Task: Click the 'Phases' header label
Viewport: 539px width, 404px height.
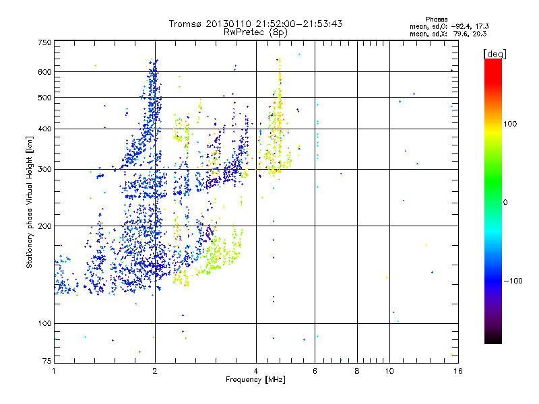Action: (436, 20)
